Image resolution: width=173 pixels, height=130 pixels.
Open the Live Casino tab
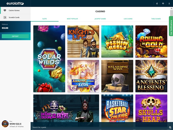(x=128, y=19)
